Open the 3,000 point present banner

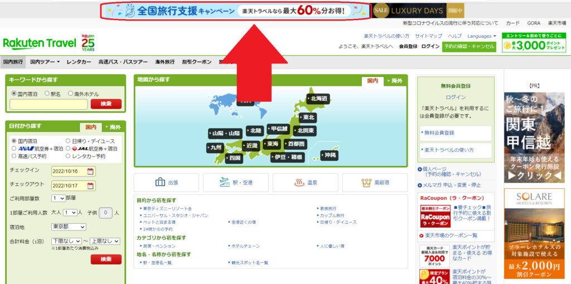[534, 42]
